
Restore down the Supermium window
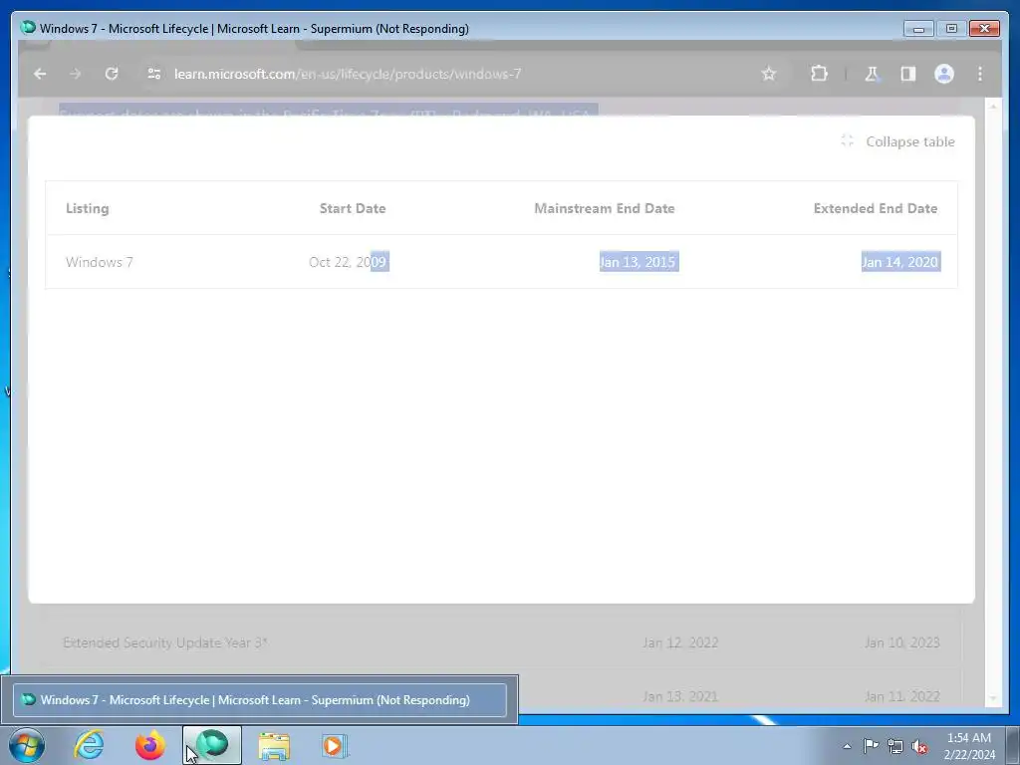click(x=951, y=29)
